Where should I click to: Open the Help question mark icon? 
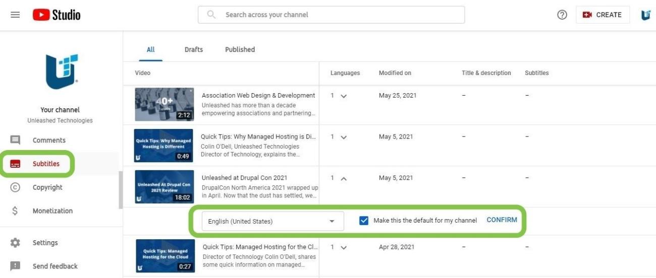pyautogui.click(x=562, y=15)
